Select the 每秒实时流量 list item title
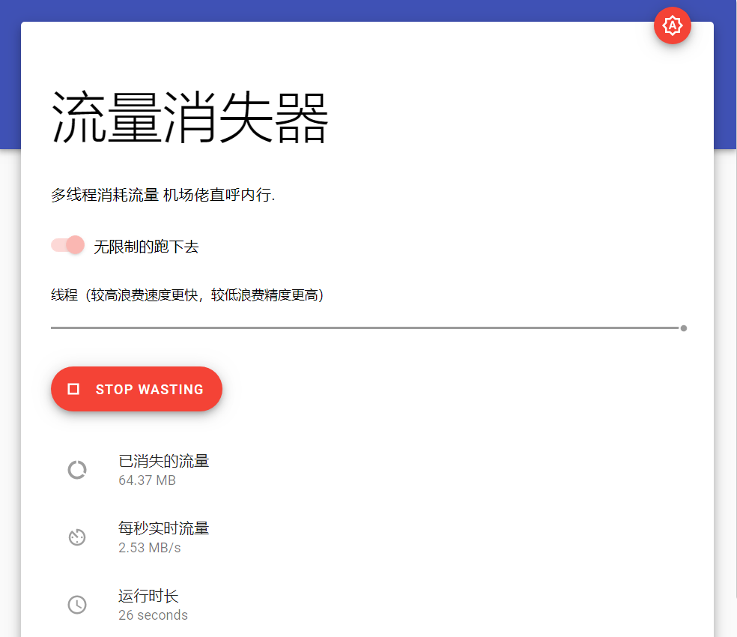Viewport: 737px width, 637px height. tap(163, 528)
